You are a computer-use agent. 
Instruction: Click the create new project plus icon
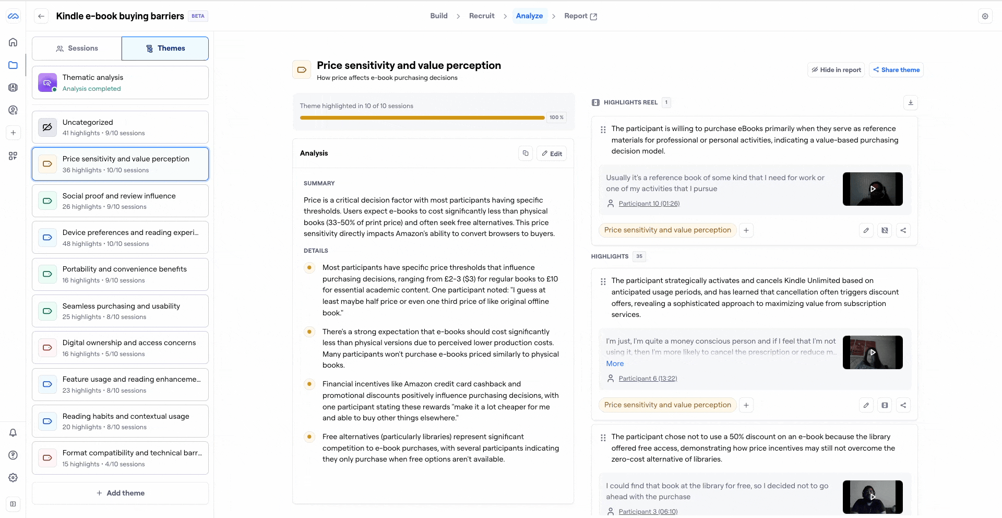click(x=13, y=133)
